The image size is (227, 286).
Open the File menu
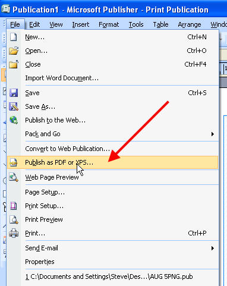(x=15, y=24)
